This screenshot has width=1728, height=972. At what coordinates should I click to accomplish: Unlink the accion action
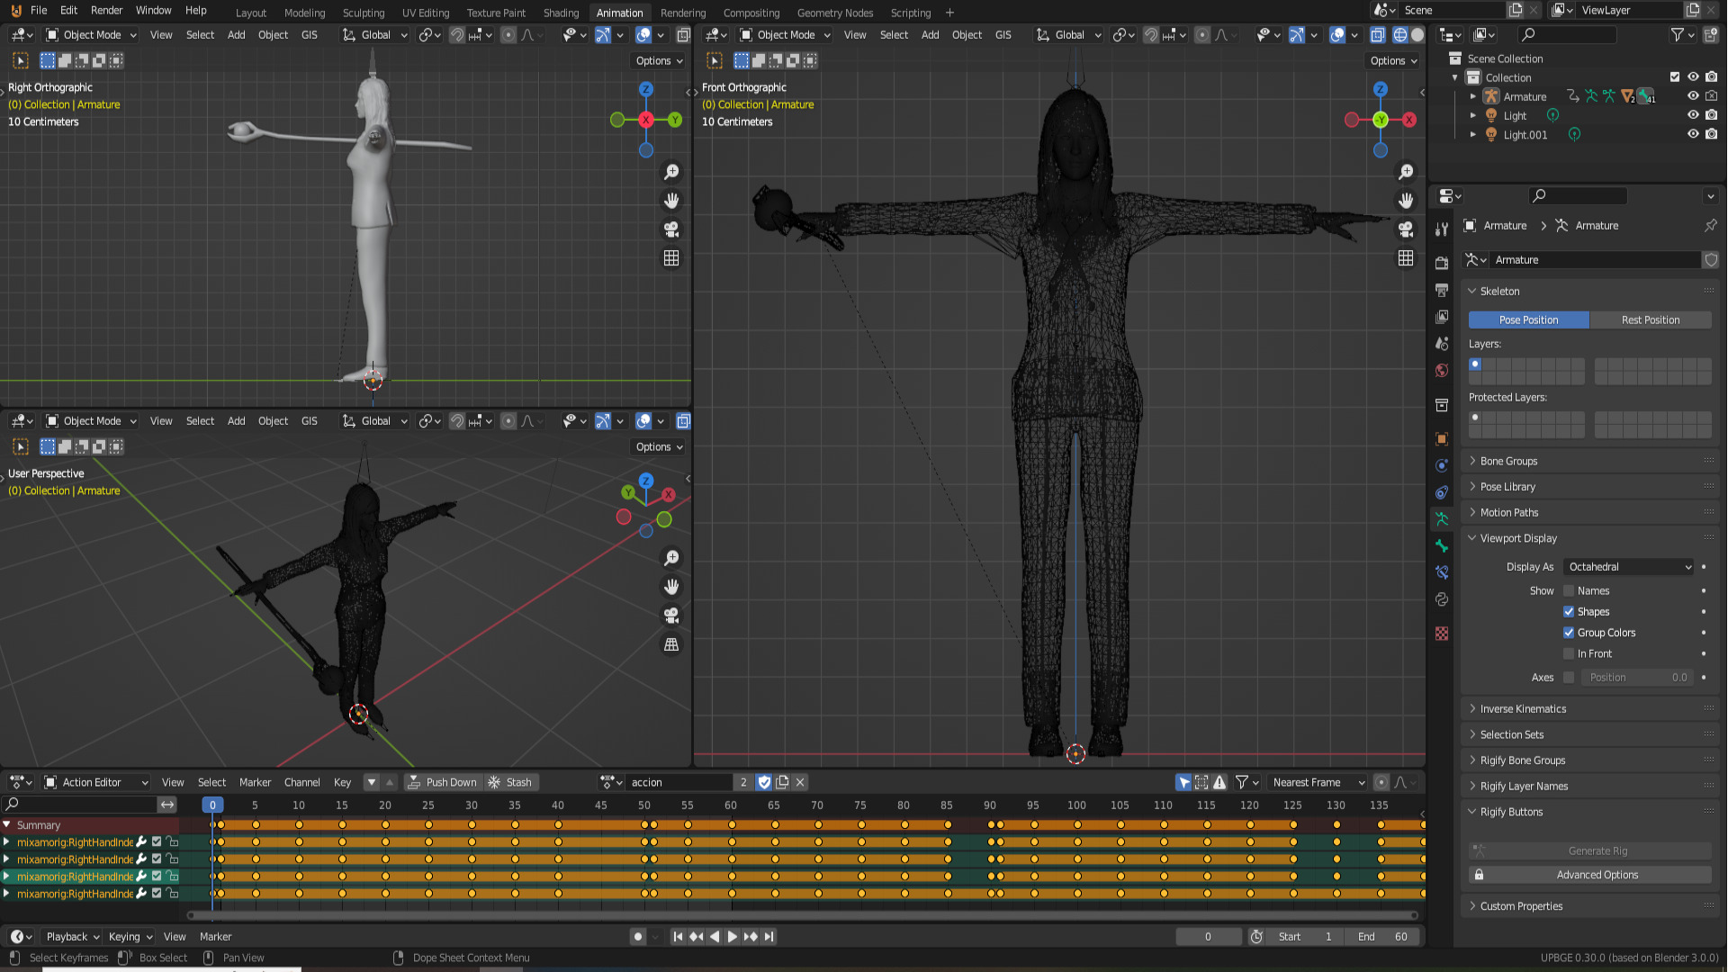pos(800,782)
